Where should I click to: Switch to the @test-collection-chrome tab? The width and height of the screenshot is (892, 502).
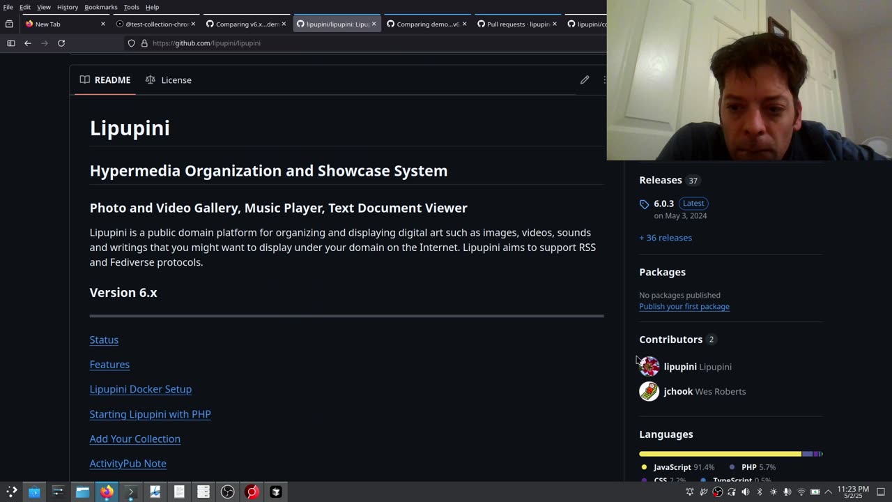coord(155,24)
